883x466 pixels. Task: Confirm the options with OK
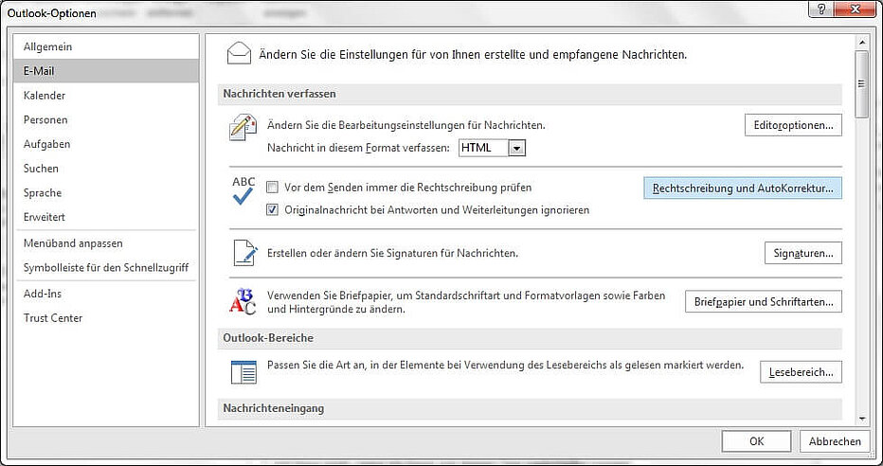coord(756,441)
